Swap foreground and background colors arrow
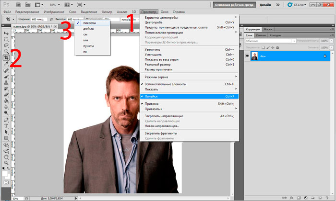 tap(8, 168)
